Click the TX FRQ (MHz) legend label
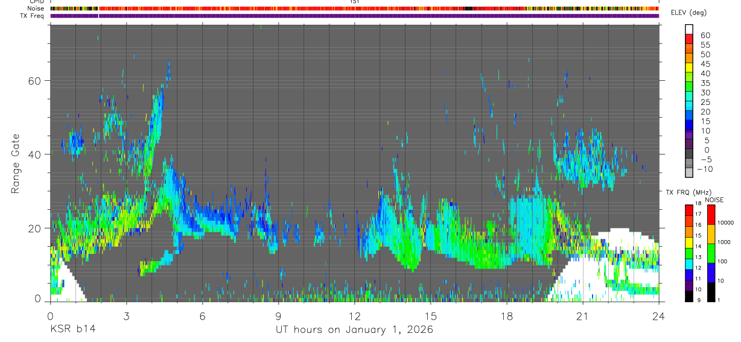 tap(688, 192)
